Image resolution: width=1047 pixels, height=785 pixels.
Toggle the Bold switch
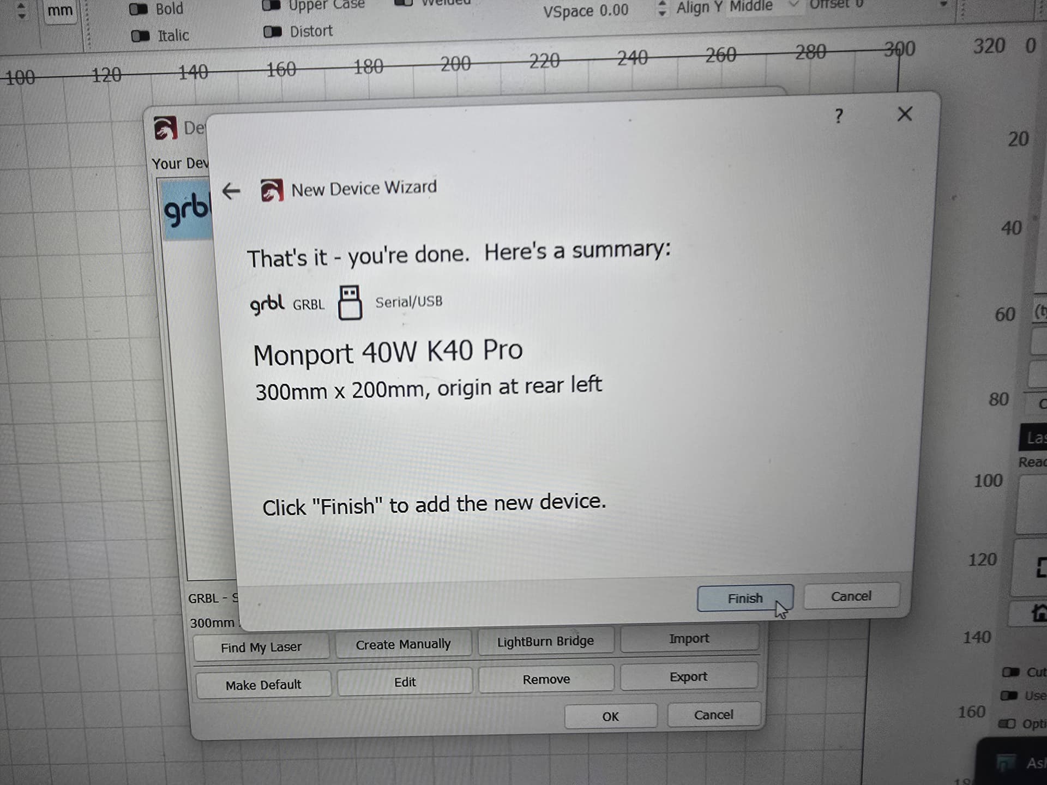tap(139, 9)
